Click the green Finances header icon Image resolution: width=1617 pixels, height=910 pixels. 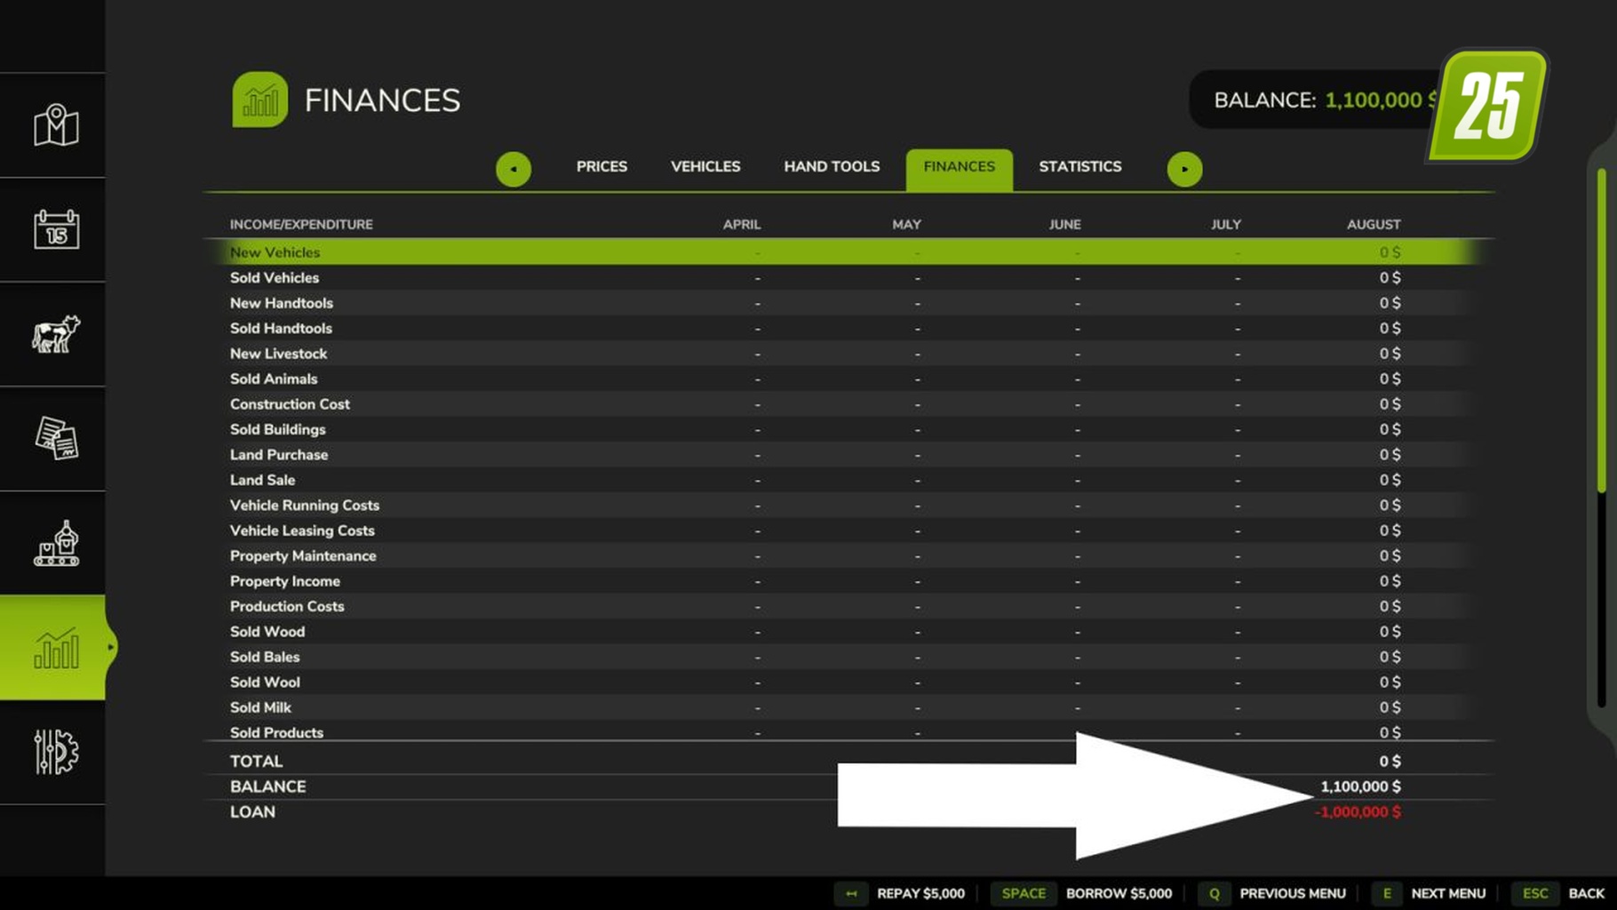coord(259,100)
